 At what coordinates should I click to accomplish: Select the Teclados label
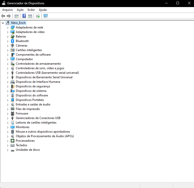tap(21, 145)
